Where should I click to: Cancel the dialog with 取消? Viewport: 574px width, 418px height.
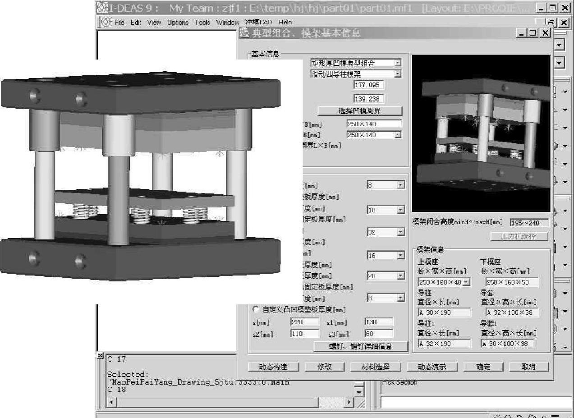pyautogui.click(x=529, y=367)
